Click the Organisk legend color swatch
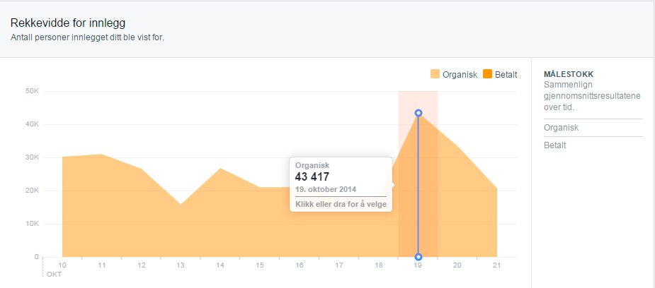 coord(435,74)
